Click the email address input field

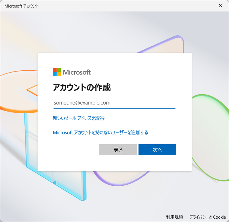114,103
